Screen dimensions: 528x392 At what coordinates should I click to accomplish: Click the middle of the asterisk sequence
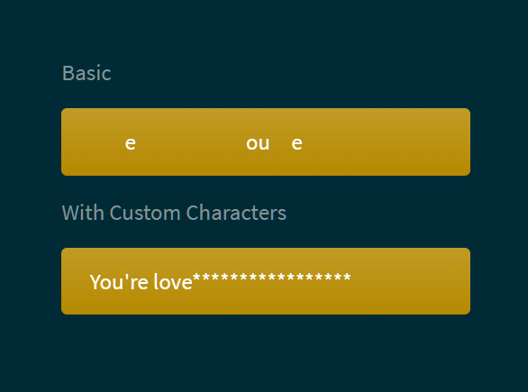pos(272,278)
